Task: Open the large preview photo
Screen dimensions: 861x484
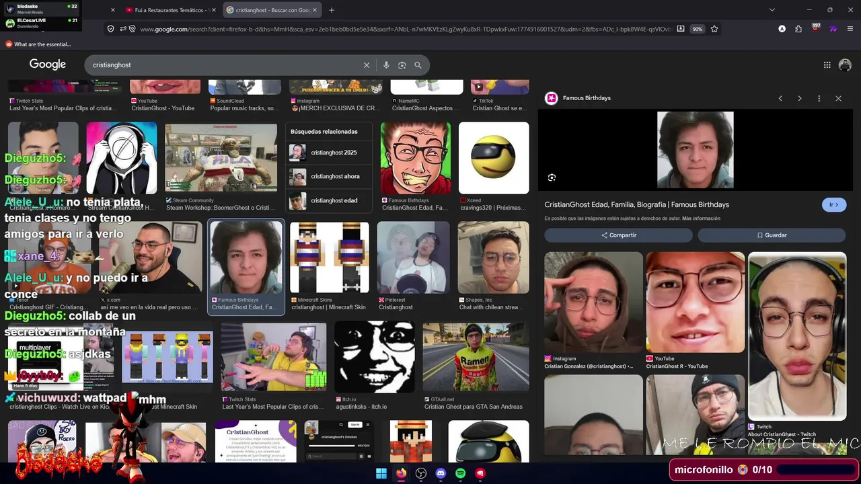Action: point(696,150)
